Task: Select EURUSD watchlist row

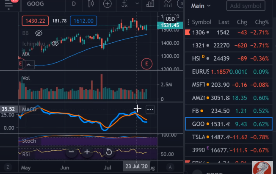Action: click(x=229, y=72)
